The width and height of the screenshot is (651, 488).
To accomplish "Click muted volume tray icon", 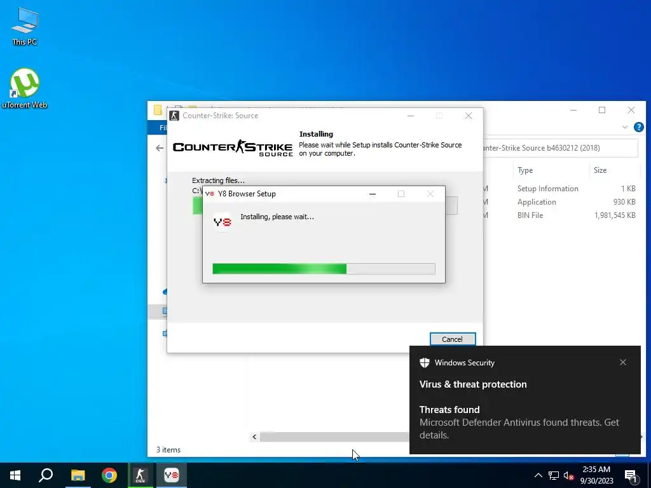I will pos(568,475).
